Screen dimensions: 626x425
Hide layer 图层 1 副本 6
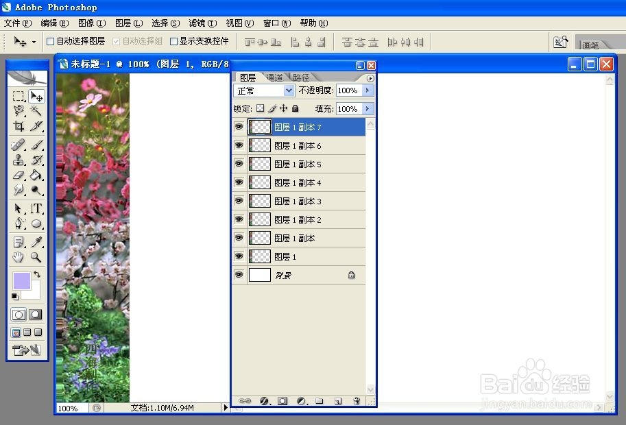click(239, 145)
